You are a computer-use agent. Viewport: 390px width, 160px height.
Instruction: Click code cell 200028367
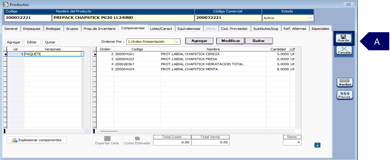137,64
